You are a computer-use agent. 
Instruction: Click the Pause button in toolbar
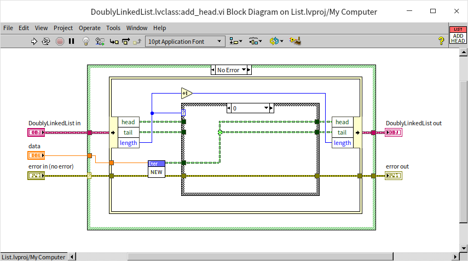point(72,41)
